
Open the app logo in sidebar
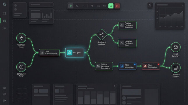[x=5, y=4]
